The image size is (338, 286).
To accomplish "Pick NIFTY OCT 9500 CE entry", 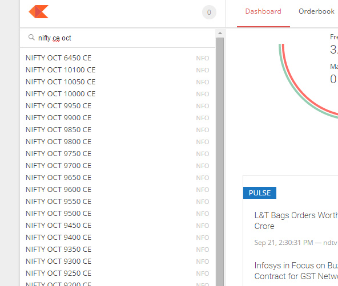I will click(118, 214).
